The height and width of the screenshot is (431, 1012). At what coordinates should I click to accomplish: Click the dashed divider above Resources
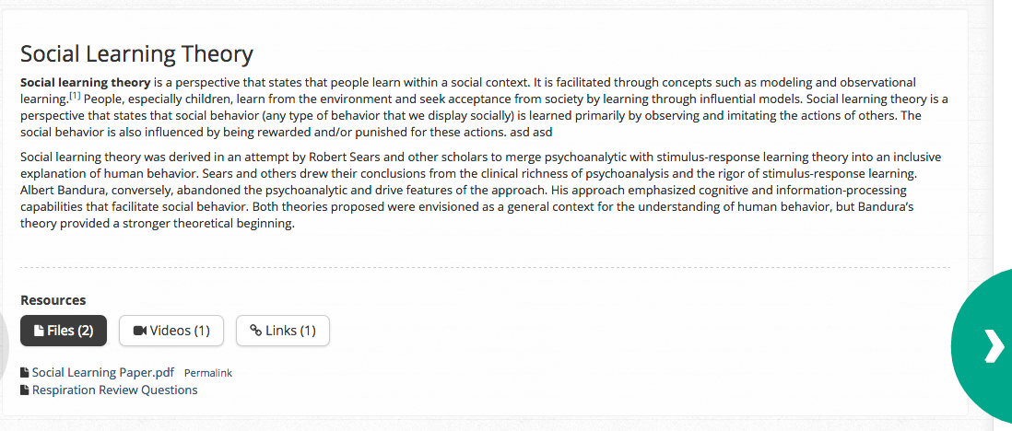[485, 267]
